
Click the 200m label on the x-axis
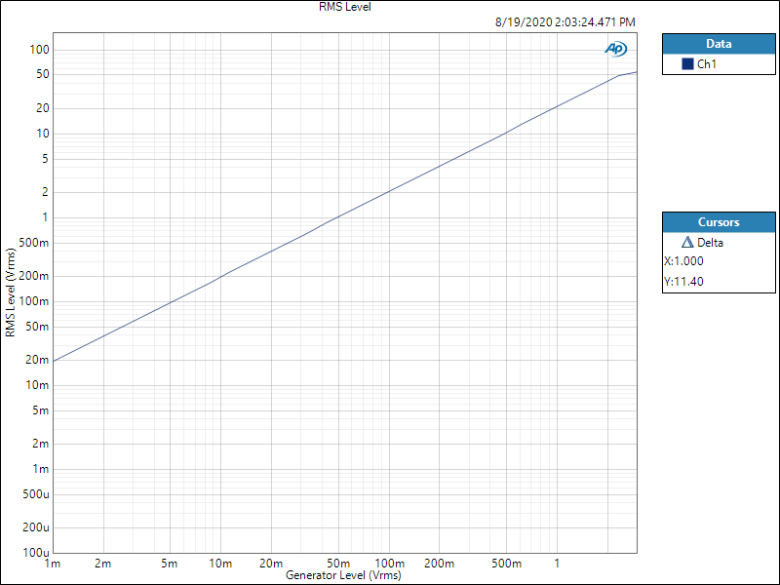[x=440, y=564]
